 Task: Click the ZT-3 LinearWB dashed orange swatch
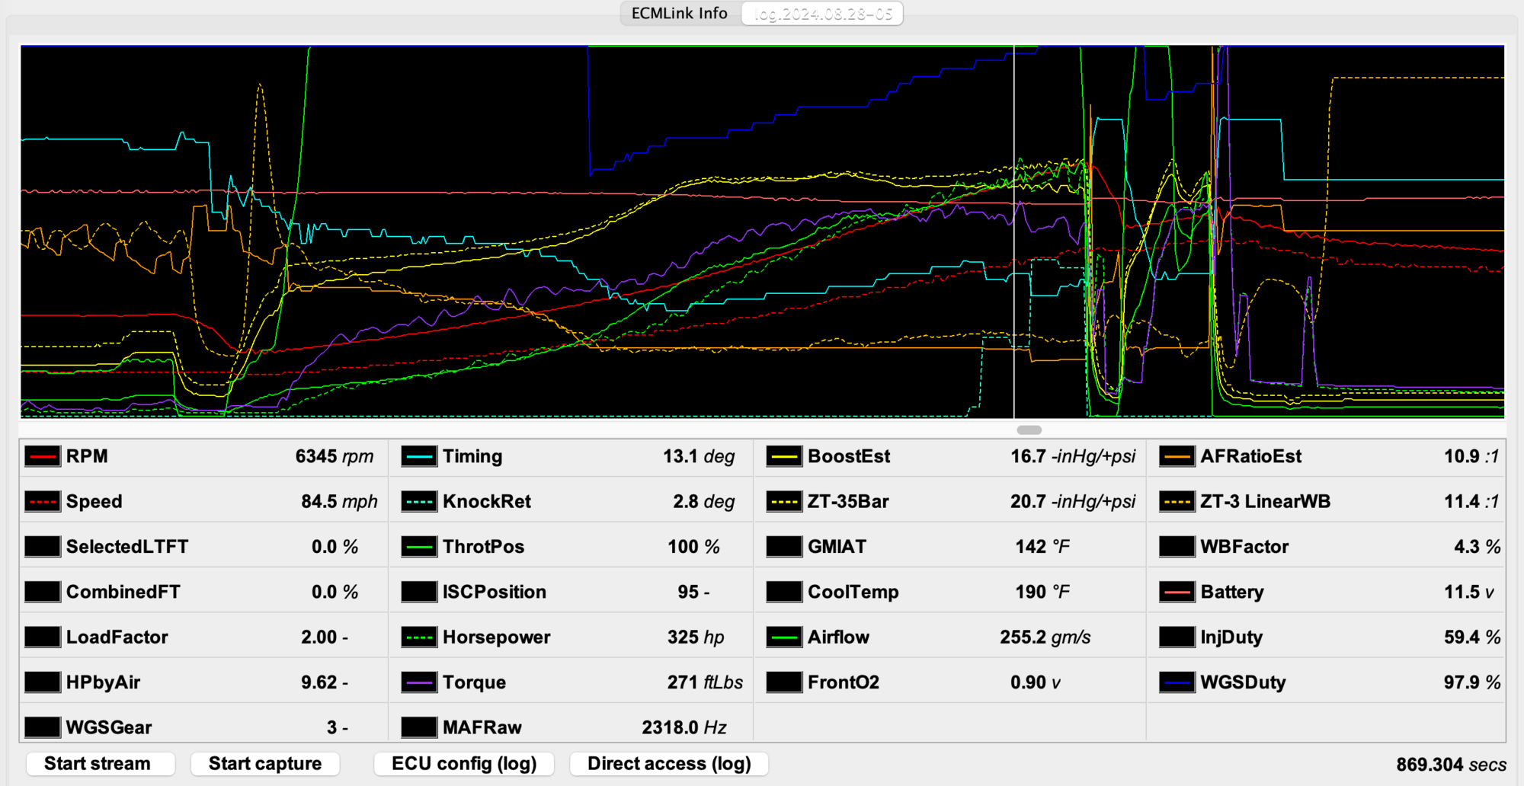pyautogui.click(x=1177, y=501)
